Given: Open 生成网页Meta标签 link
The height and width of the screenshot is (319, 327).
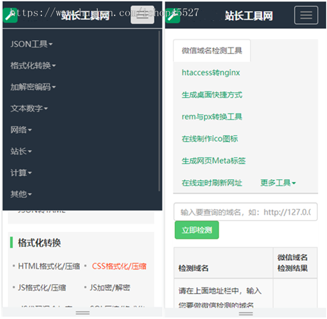Looking at the screenshot, I should point(214,161).
